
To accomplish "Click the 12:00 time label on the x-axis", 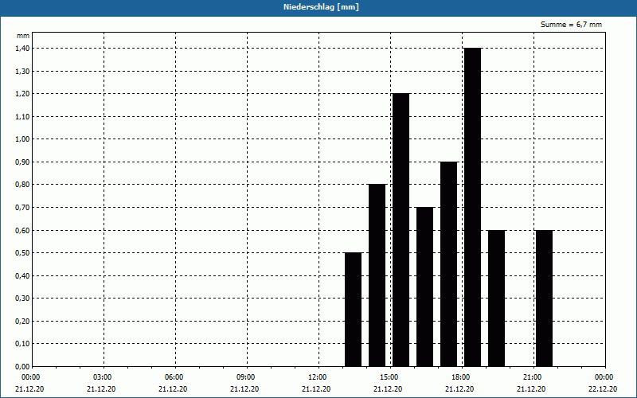I will coord(317,377).
